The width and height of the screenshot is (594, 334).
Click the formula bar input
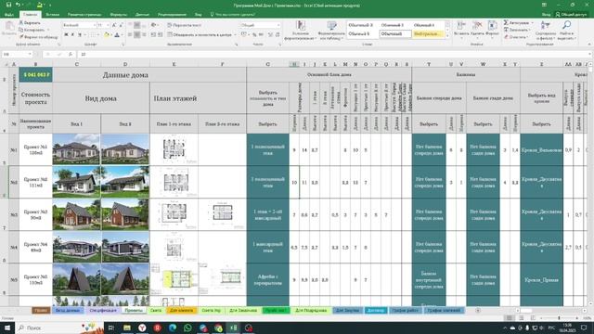[x=333, y=55]
